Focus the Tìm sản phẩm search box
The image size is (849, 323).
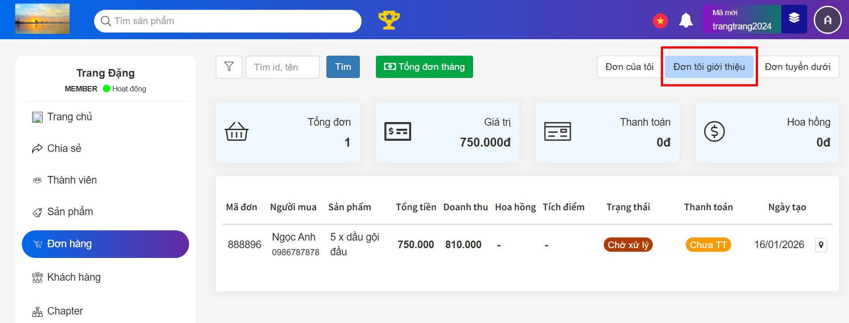point(232,21)
